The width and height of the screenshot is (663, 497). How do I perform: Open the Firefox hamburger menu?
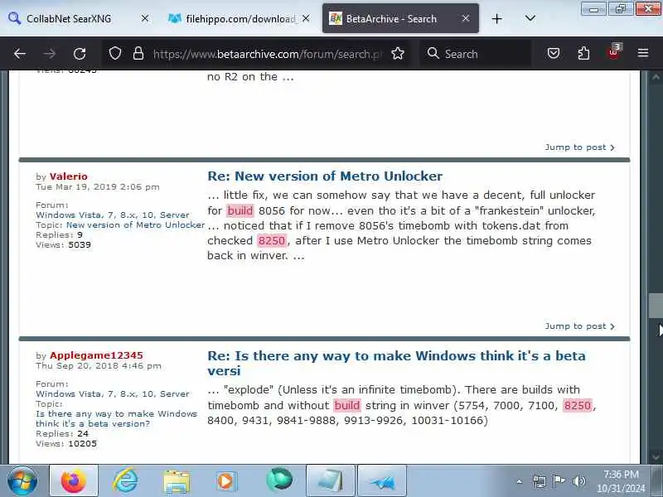coord(643,53)
